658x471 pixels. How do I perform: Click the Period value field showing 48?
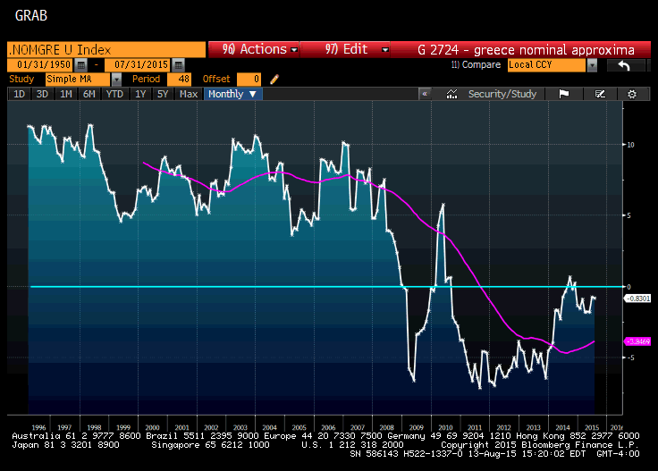(183, 80)
